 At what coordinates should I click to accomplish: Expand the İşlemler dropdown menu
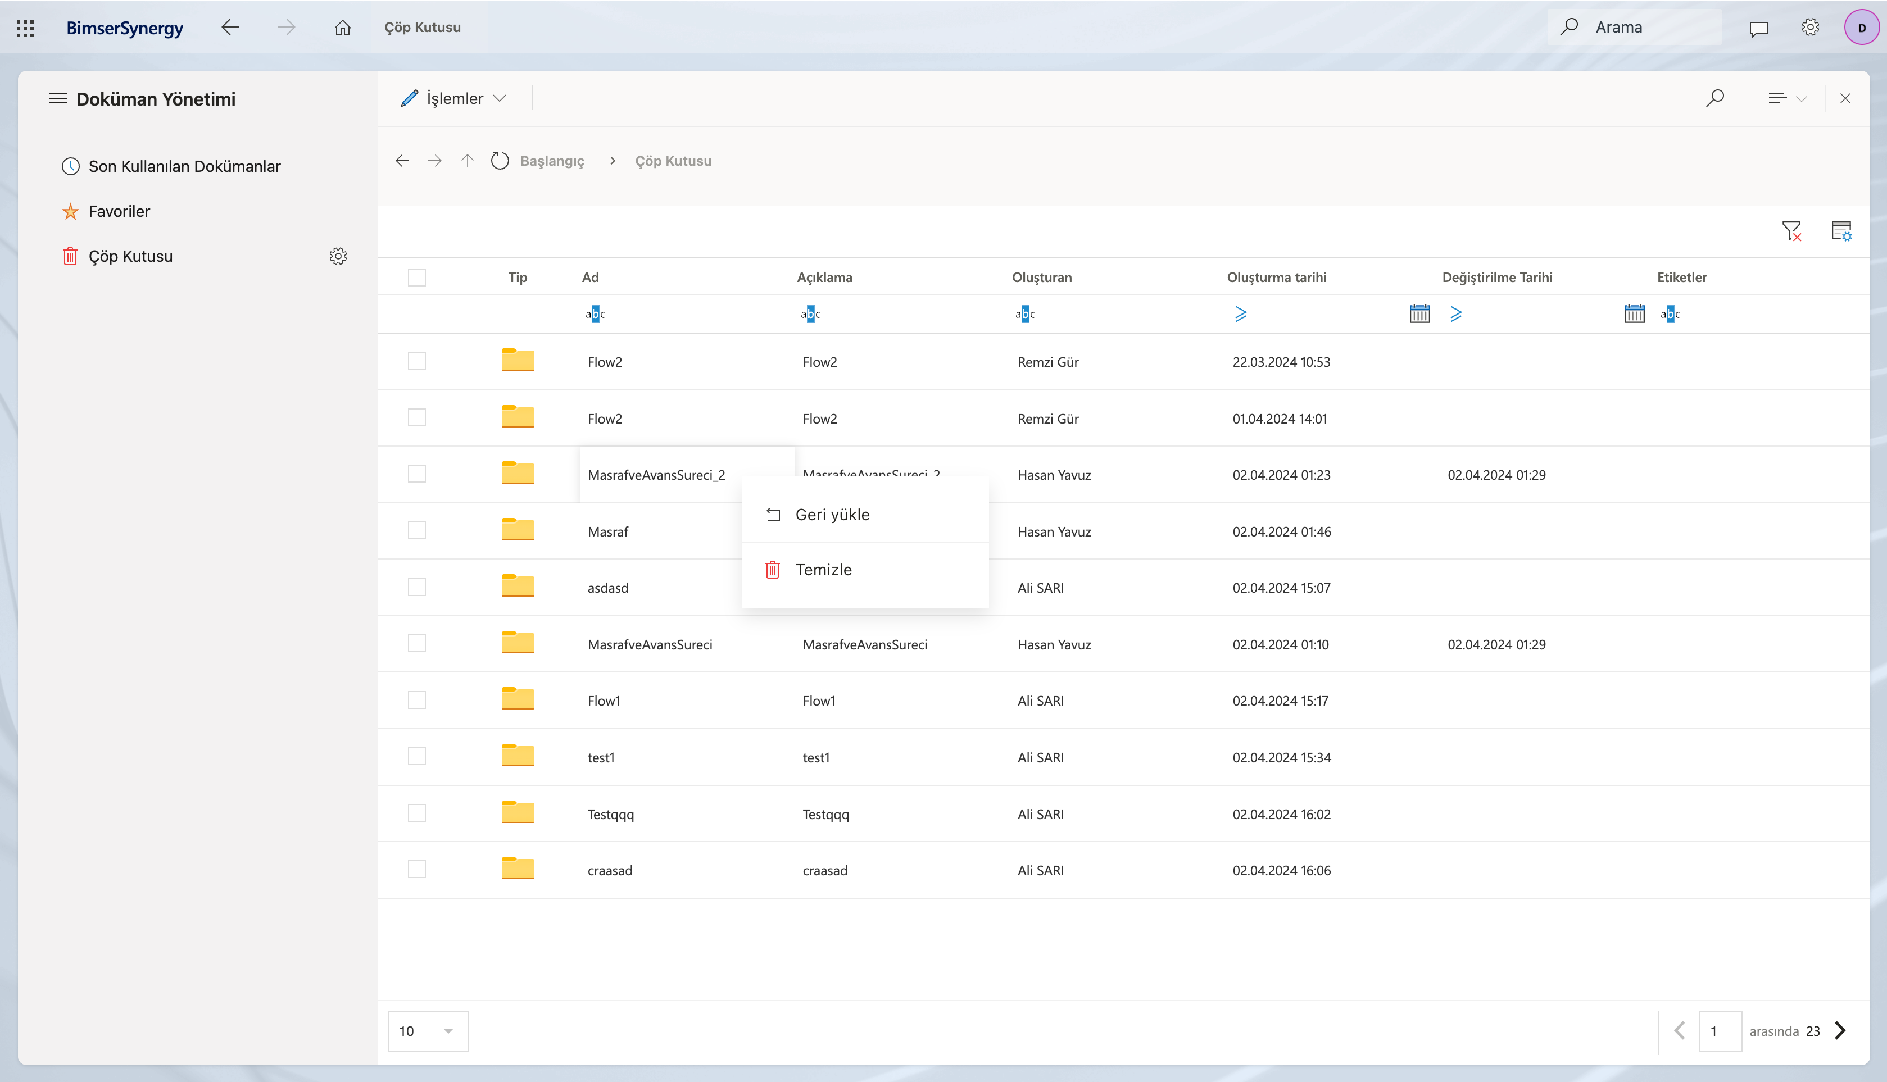pos(453,98)
